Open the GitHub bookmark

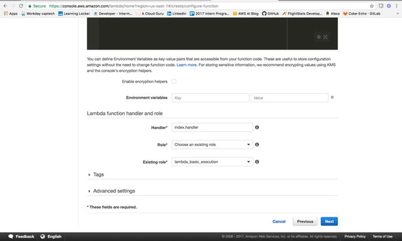click(269, 13)
